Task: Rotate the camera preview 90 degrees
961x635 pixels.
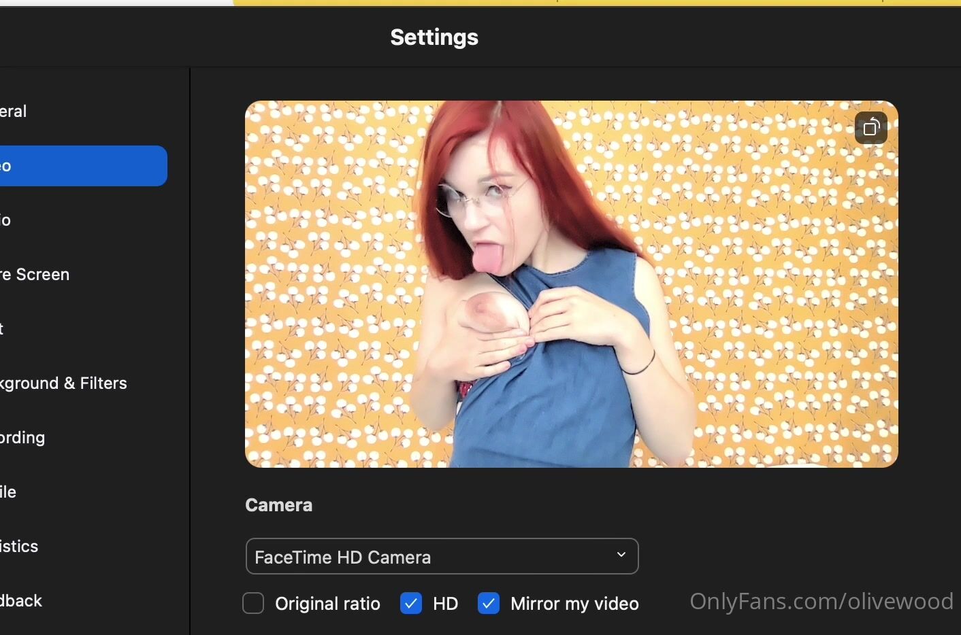Action: (871, 127)
